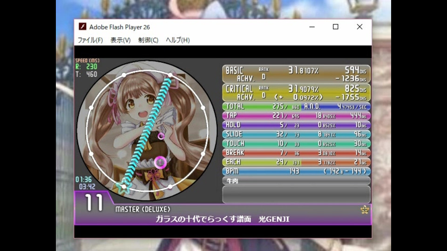Click the TOUCH statistics row
The width and height of the screenshot is (447, 251).
(296, 144)
